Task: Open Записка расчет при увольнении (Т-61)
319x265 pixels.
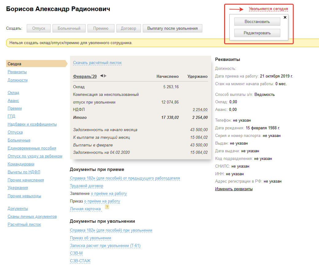Action: [105, 246]
